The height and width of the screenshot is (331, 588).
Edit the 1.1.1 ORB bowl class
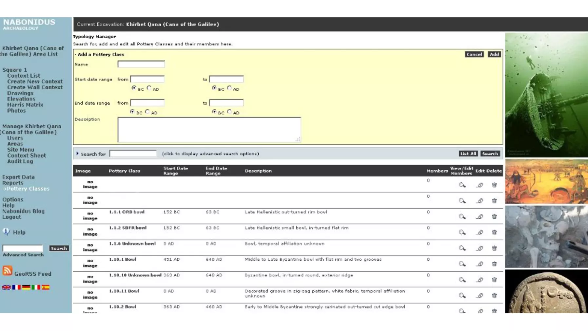tap(480, 217)
